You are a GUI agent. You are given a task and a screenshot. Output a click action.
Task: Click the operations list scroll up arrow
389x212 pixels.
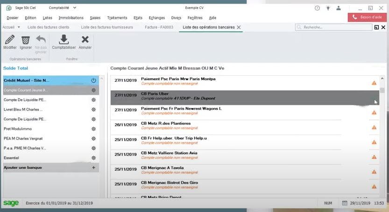tap(382, 79)
